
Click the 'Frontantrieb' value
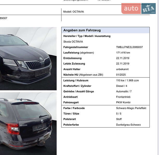click(123, 97)
